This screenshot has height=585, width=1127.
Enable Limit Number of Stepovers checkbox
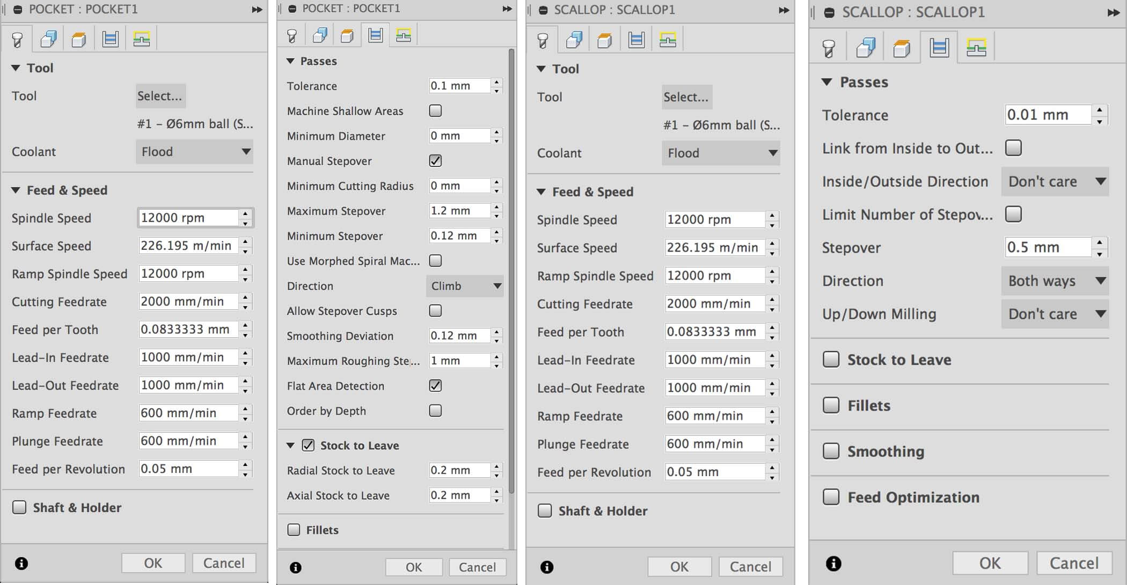[1013, 214]
